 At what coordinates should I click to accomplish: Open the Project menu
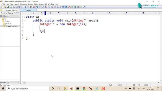(x=30, y=4)
